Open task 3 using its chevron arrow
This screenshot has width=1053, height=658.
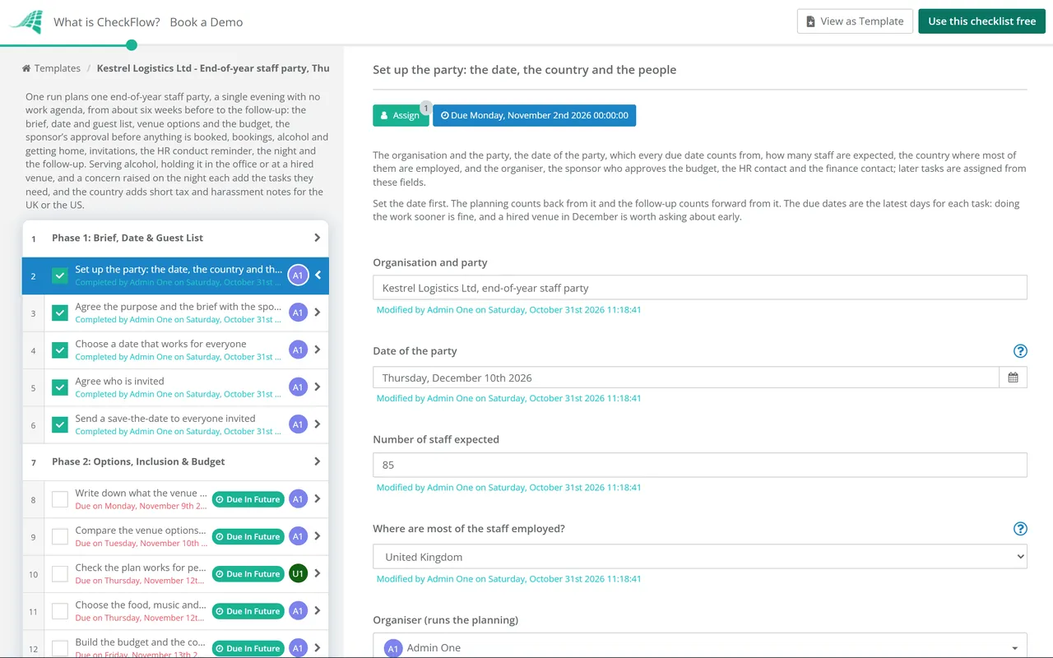click(318, 313)
